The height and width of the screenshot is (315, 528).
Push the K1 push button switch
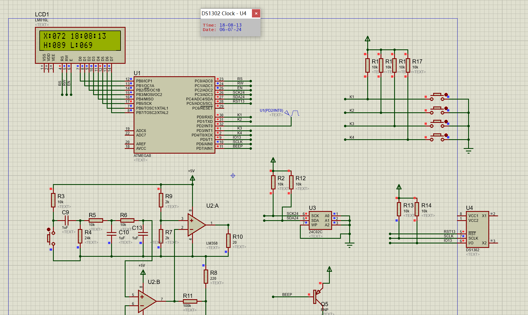[437, 97]
